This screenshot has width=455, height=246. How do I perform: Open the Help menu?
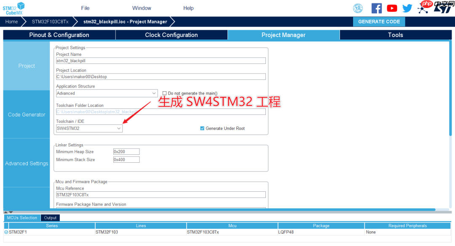click(188, 8)
